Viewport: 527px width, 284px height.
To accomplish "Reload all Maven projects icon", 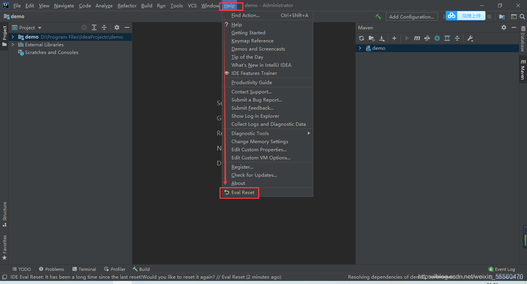I will point(361,38).
